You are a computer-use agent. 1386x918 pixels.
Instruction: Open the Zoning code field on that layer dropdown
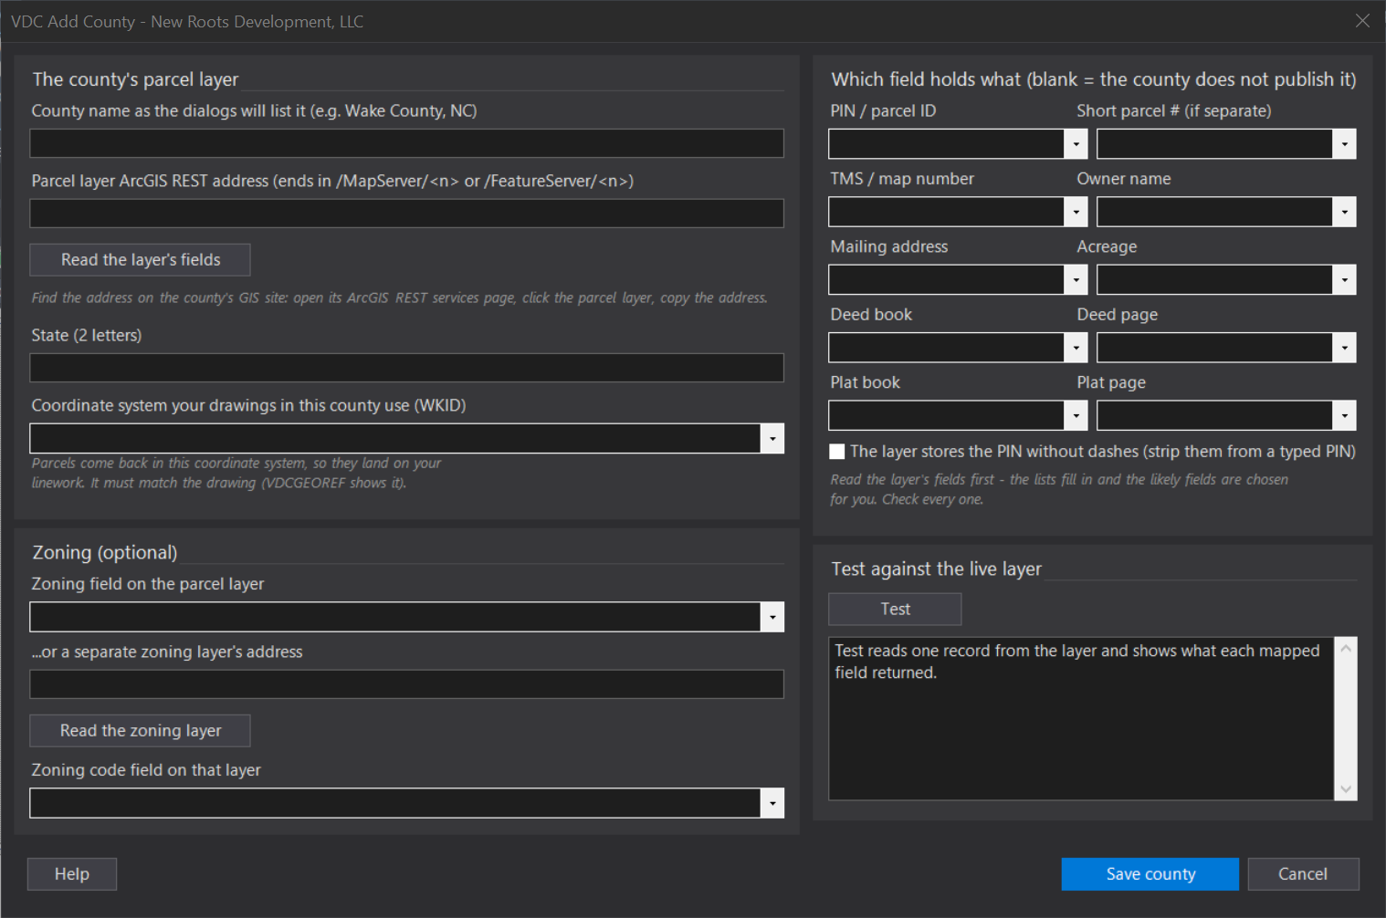[x=772, y=803]
